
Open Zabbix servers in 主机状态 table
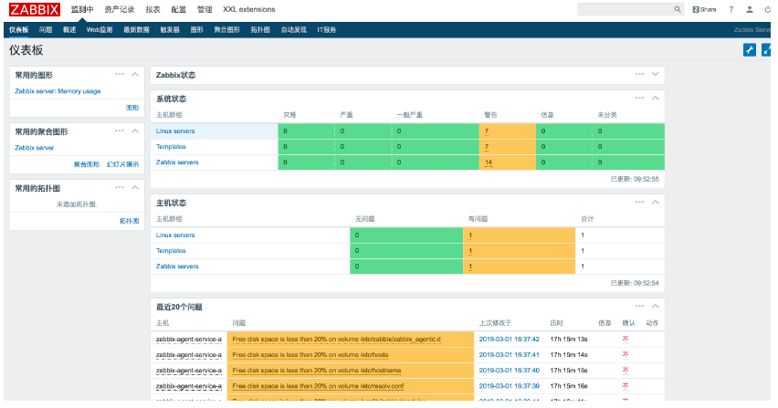click(x=177, y=267)
